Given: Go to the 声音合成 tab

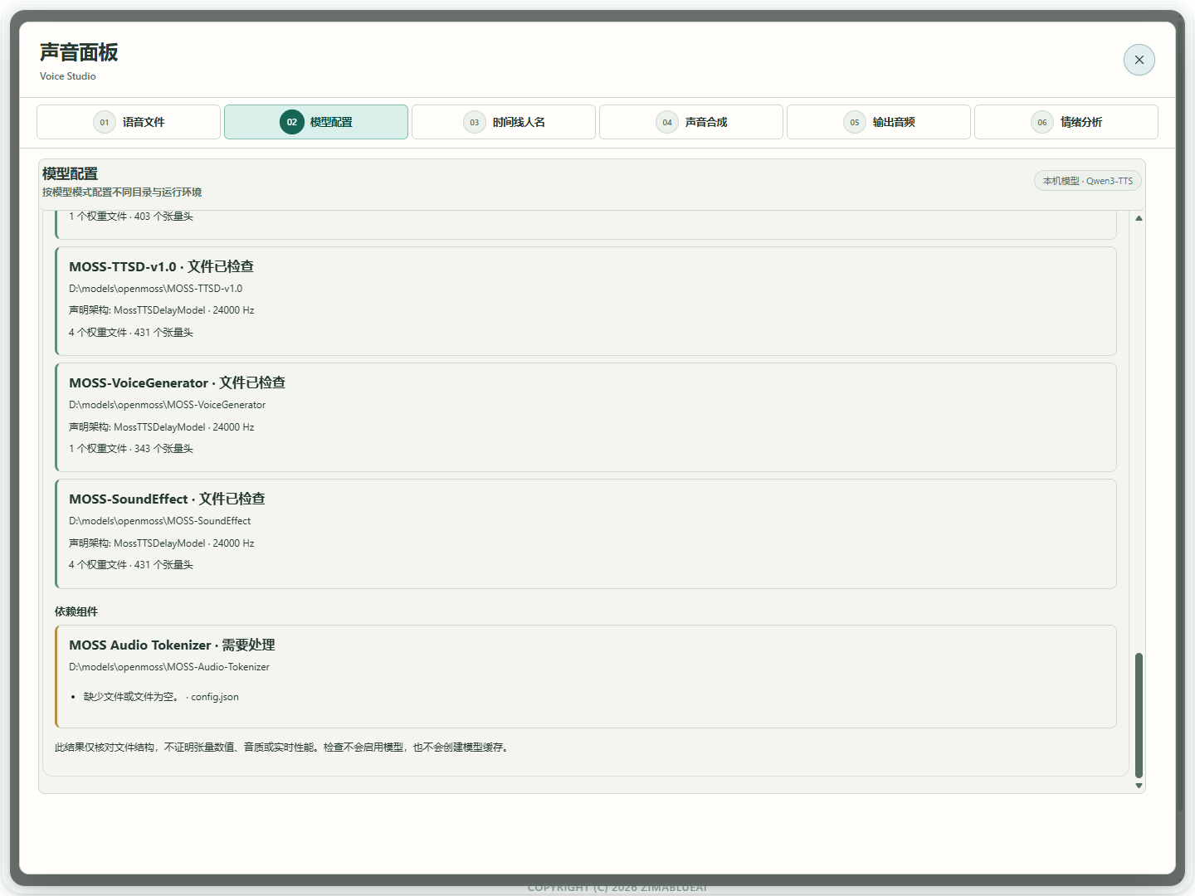Looking at the screenshot, I should (x=691, y=122).
